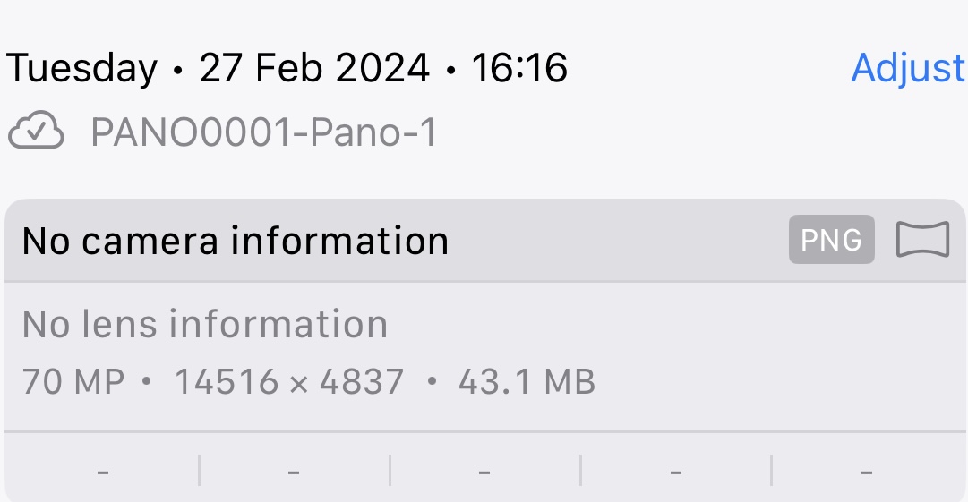
Task: Click the 43.1 MB file size
Action: click(x=527, y=382)
